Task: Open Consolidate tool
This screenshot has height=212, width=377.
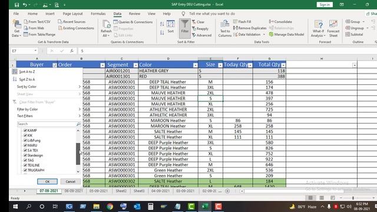Action: click(280, 22)
